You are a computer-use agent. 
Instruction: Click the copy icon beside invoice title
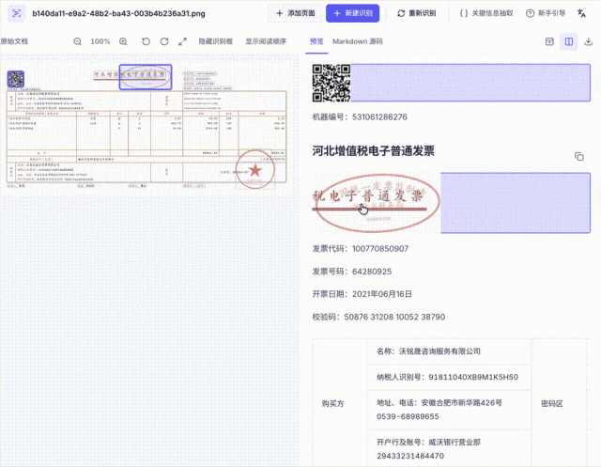click(579, 156)
